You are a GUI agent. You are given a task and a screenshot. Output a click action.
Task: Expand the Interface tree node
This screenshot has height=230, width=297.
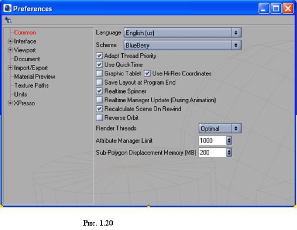(x=10, y=41)
